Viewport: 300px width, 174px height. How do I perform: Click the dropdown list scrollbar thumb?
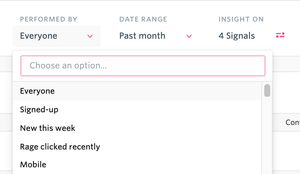click(267, 90)
